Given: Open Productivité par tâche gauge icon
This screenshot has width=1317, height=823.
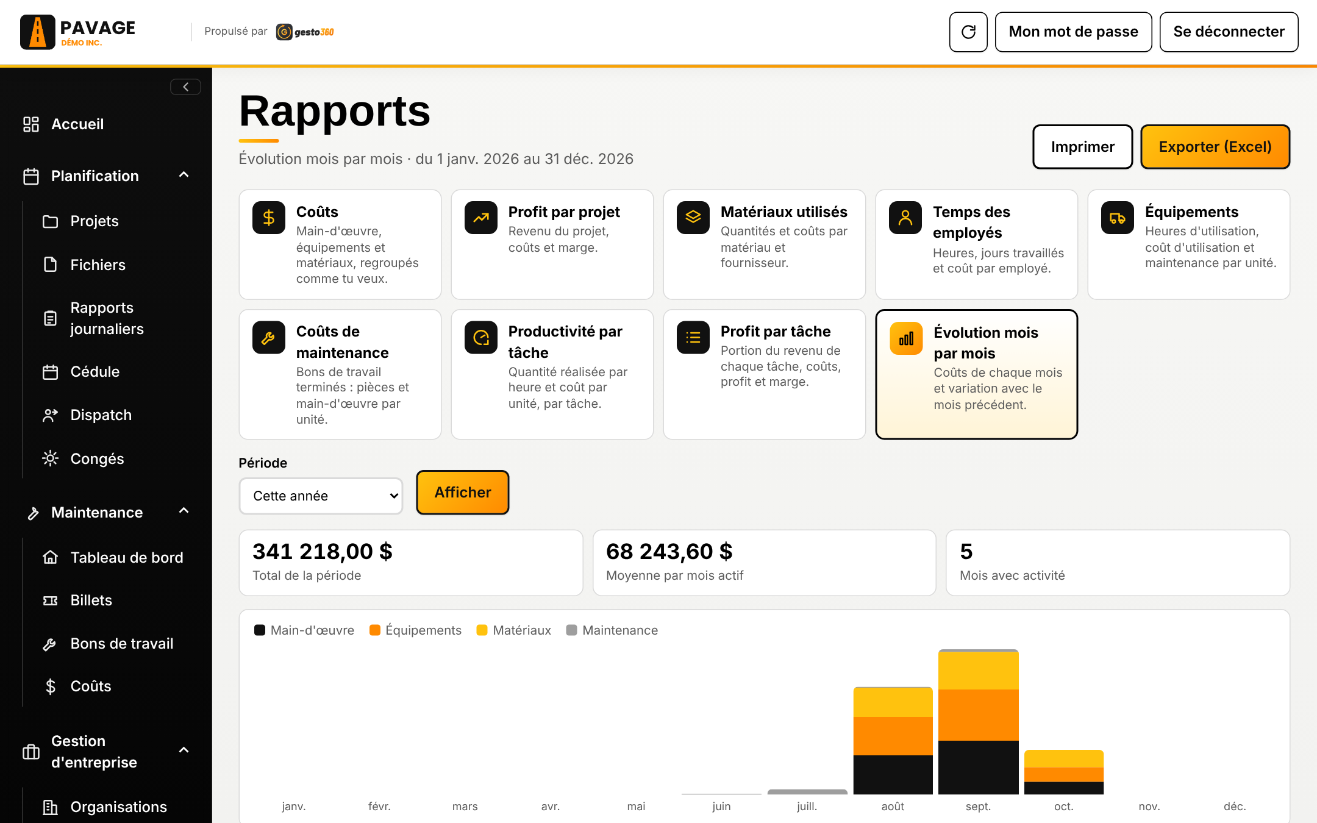Looking at the screenshot, I should point(481,338).
